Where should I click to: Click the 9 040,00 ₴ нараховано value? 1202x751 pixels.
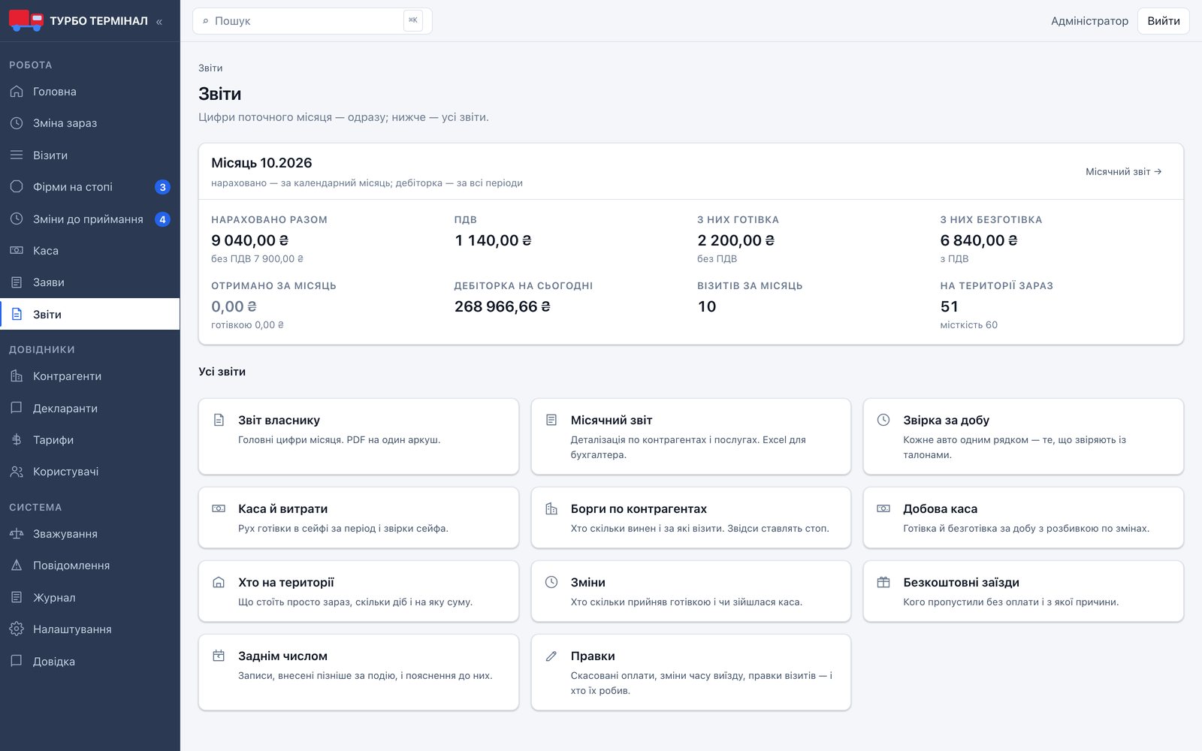tap(250, 240)
